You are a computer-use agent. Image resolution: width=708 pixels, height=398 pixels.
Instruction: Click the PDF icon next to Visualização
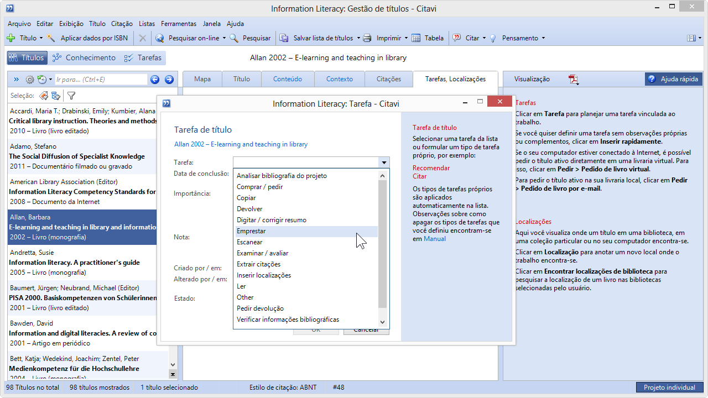574,79
